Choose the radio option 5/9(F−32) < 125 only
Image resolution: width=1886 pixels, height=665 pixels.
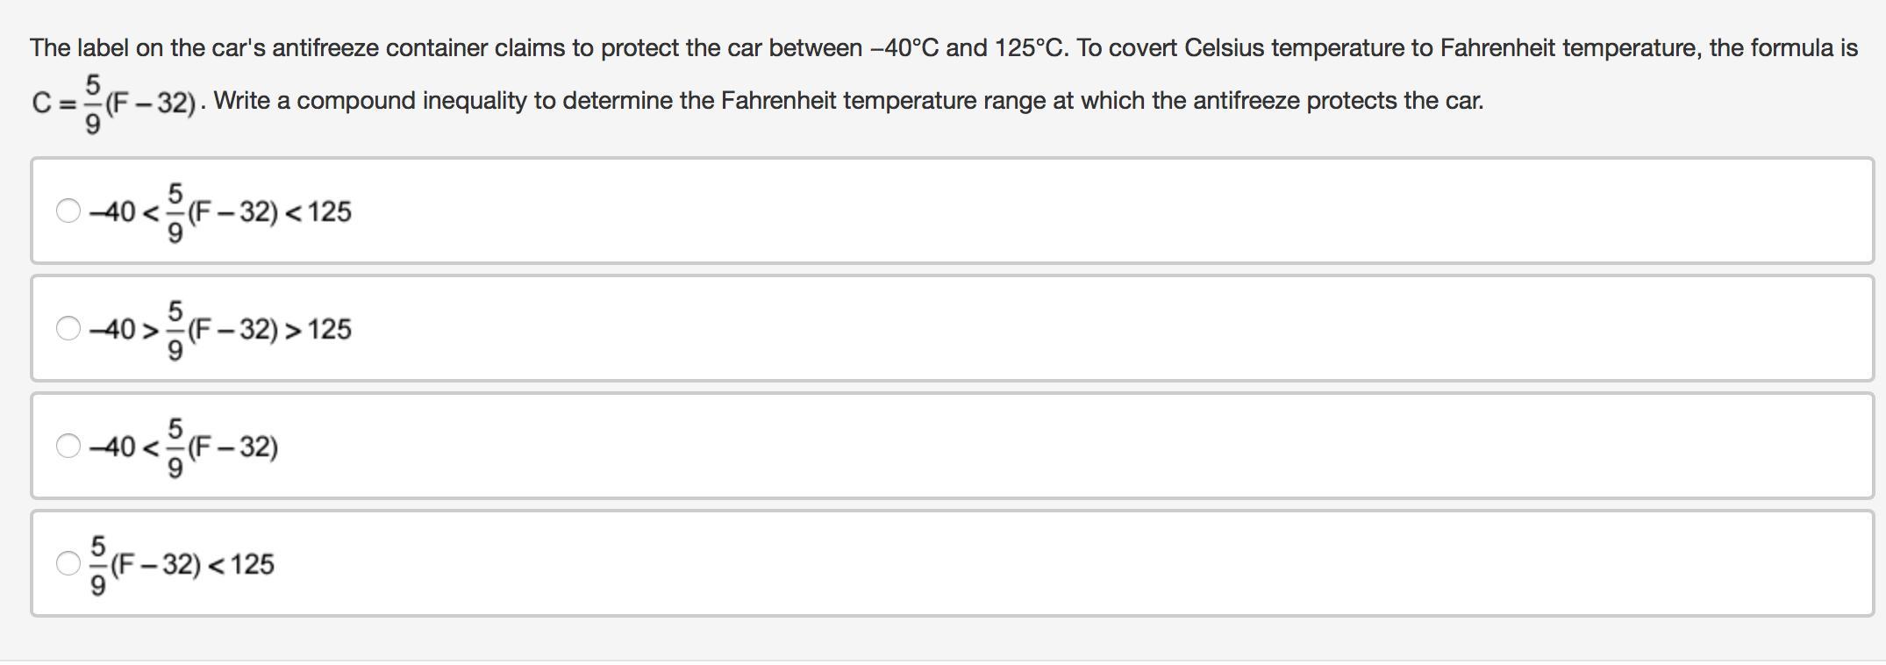click(x=68, y=563)
